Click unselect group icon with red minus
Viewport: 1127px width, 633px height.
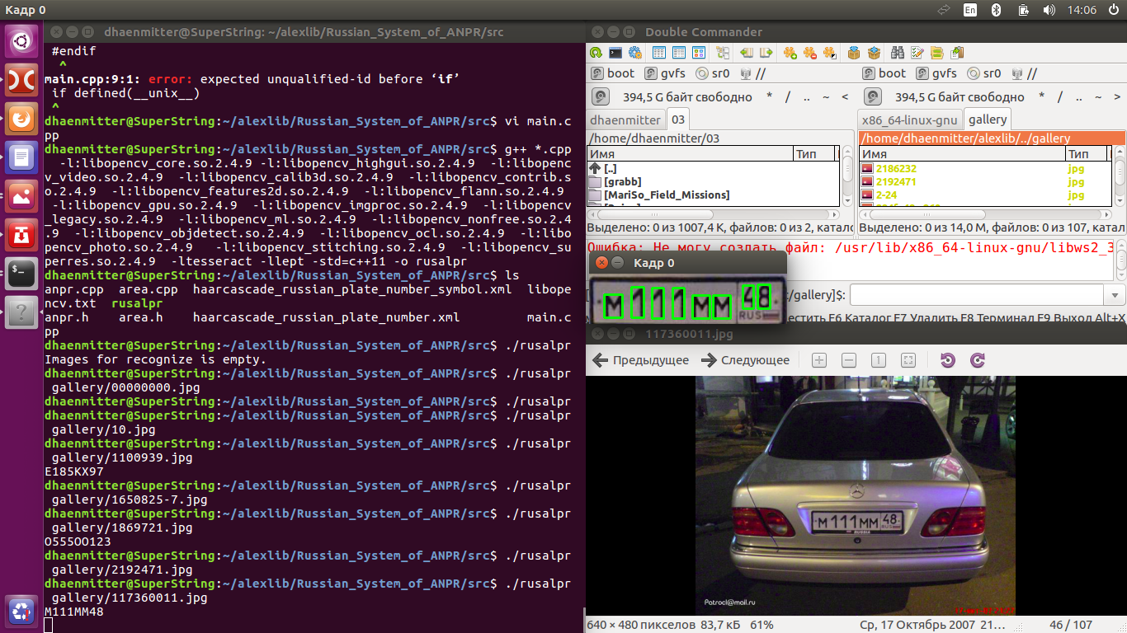point(810,53)
